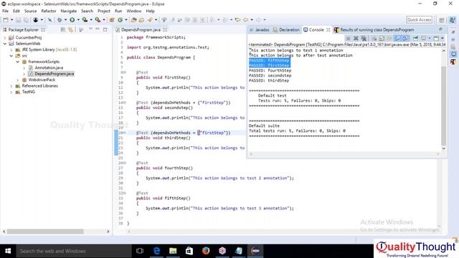This screenshot has width=459, height=258.
Task: Click Remove All Terminated Launches icon
Action: tap(364, 38)
